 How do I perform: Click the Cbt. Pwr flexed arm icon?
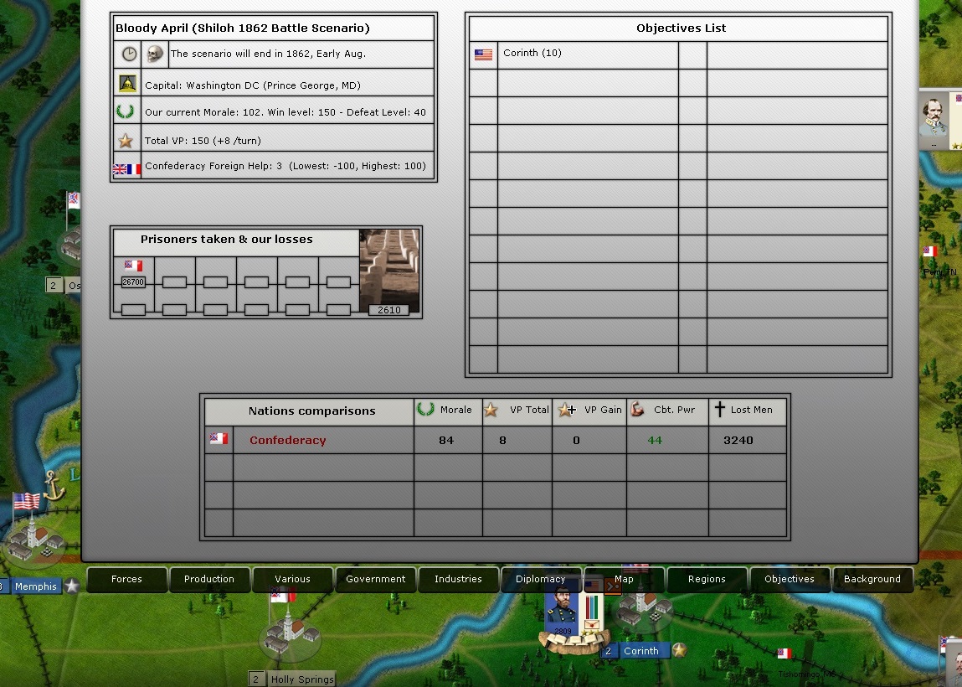(x=638, y=410)
